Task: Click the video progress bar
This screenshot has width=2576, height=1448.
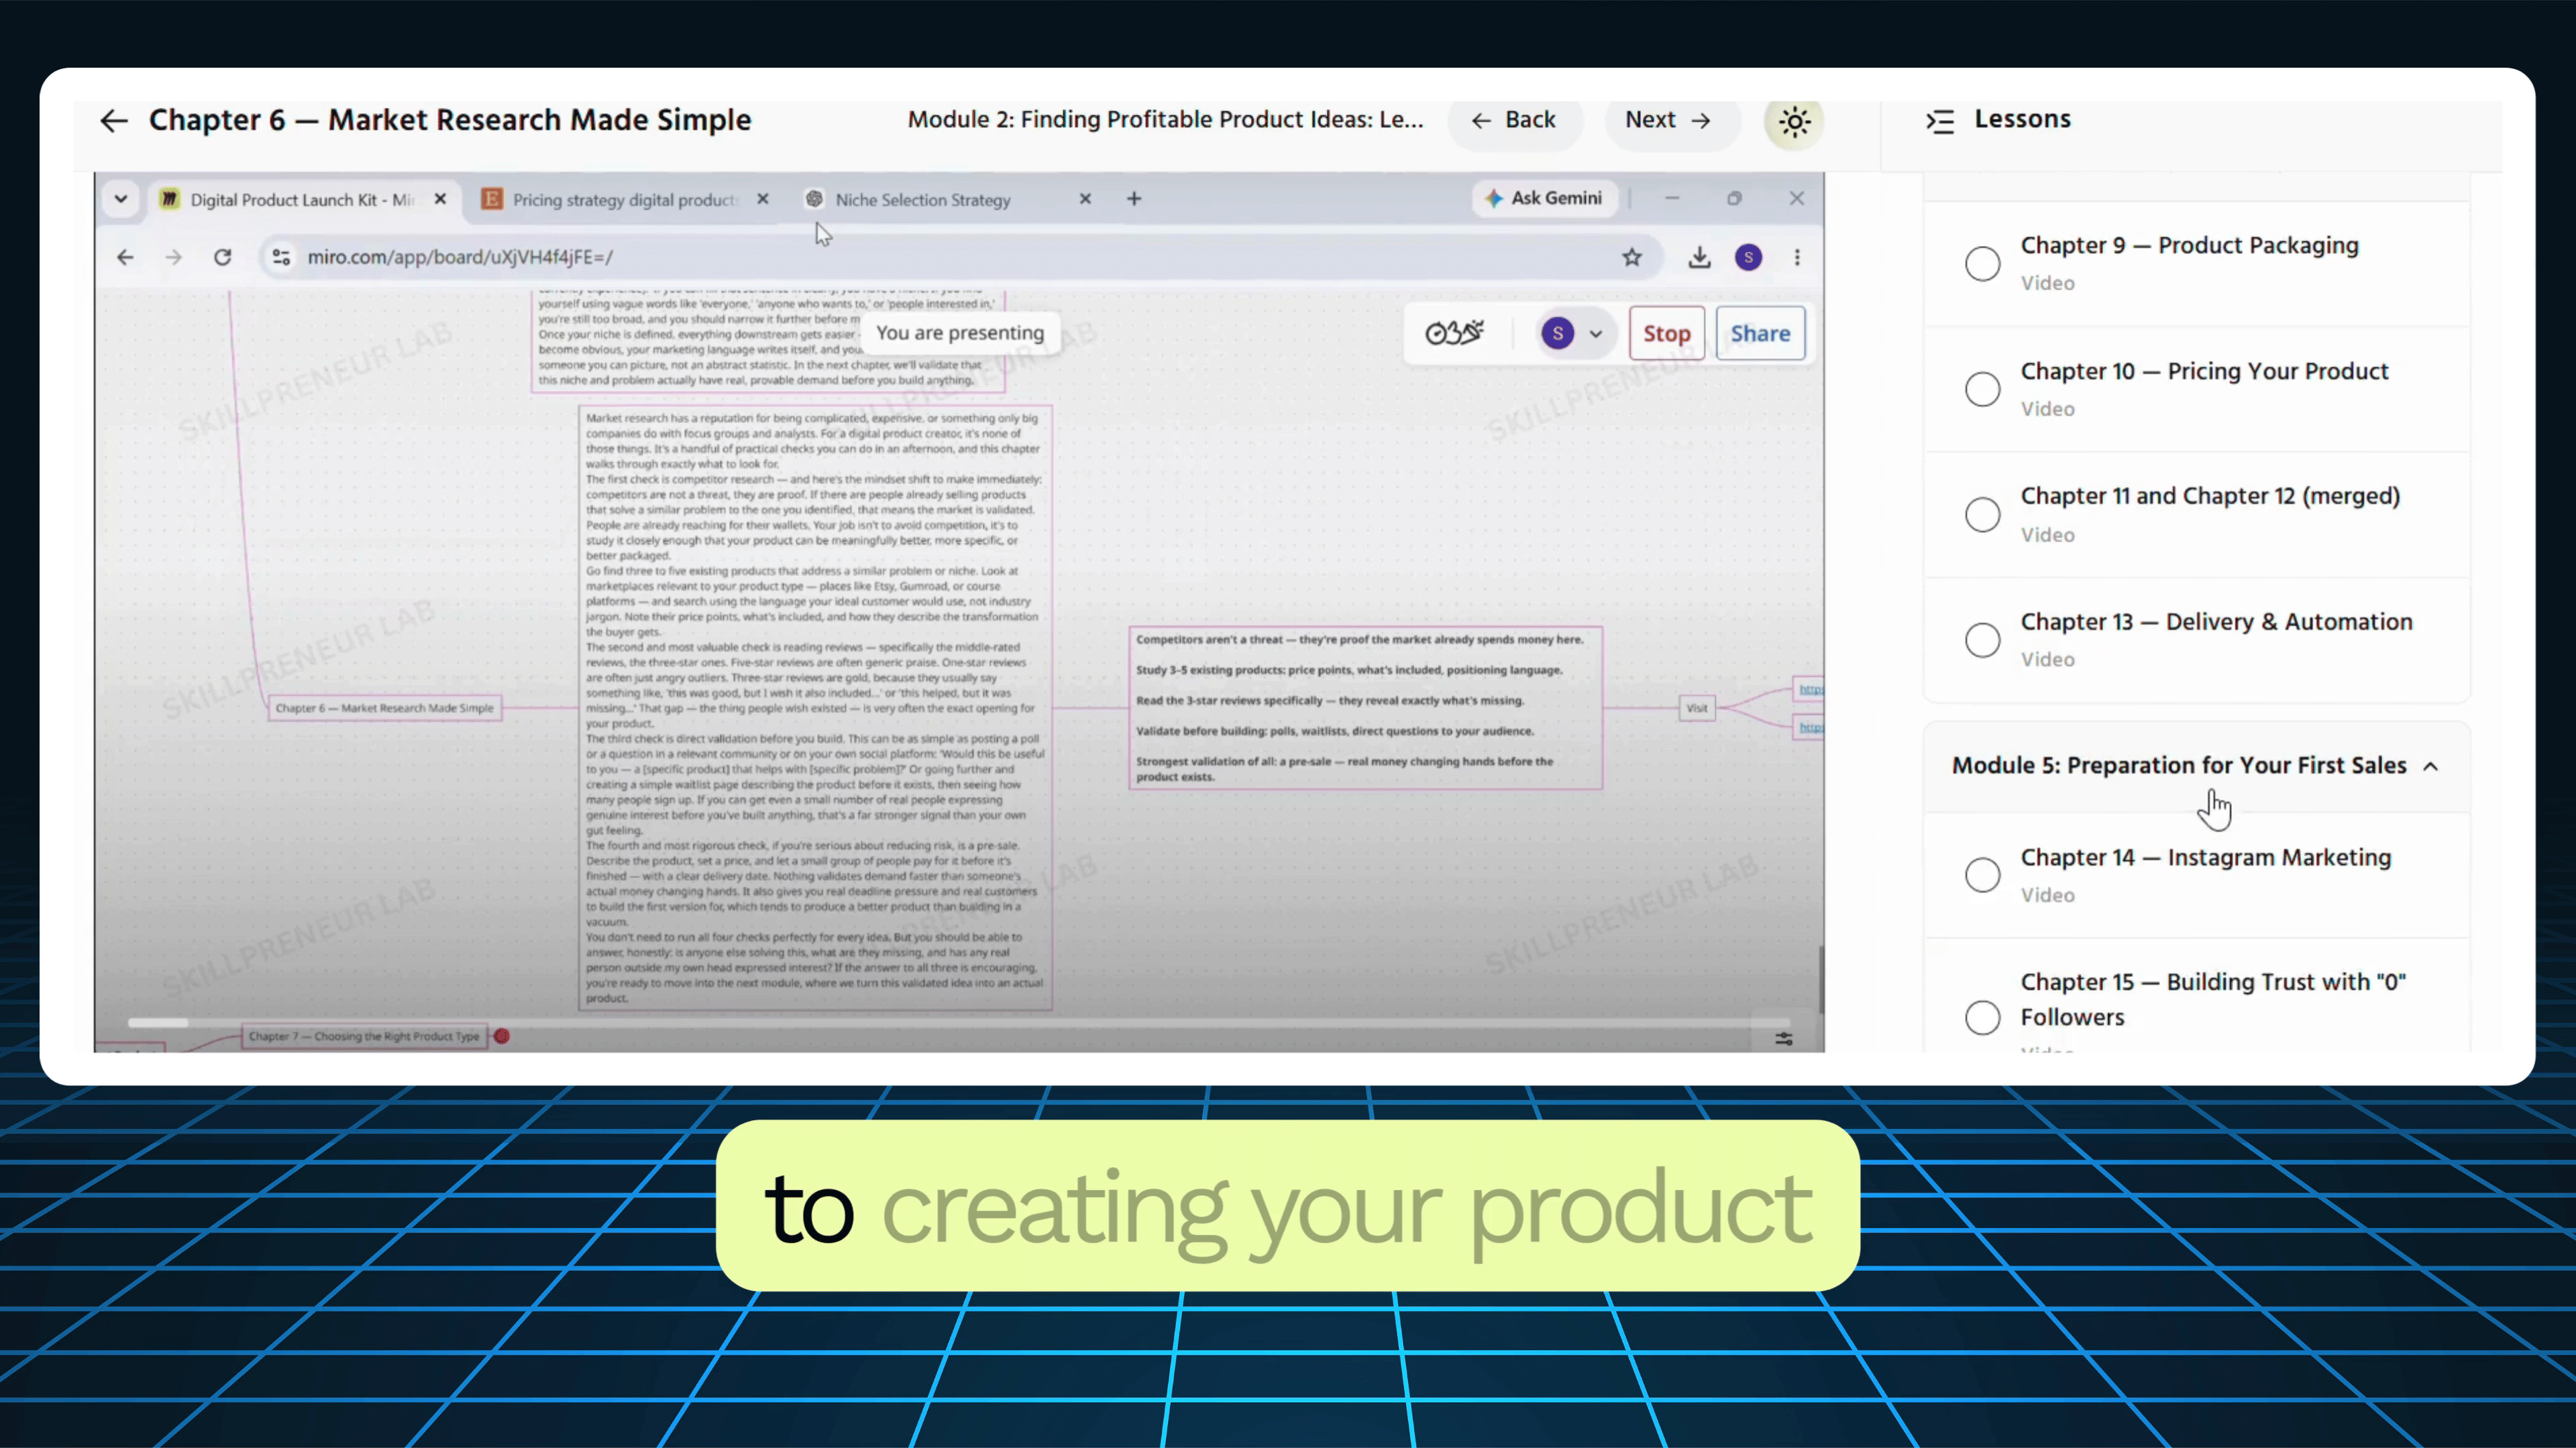Action: coord(958,1022)
